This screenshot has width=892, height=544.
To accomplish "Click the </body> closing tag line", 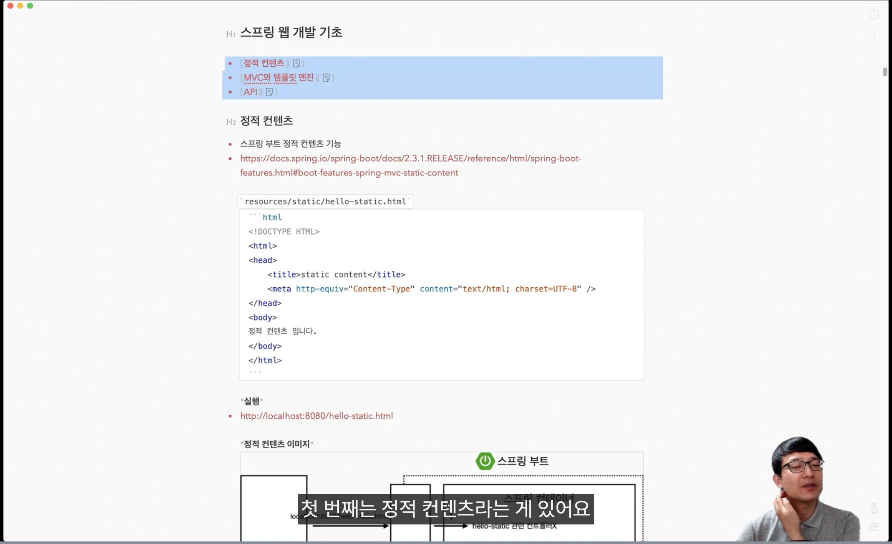I will pyautogui.click(x=265, y=346).
